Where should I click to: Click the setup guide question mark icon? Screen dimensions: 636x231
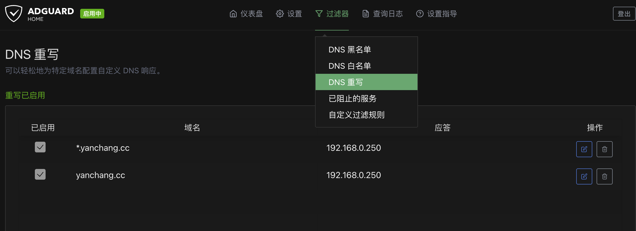pos(420,14)
